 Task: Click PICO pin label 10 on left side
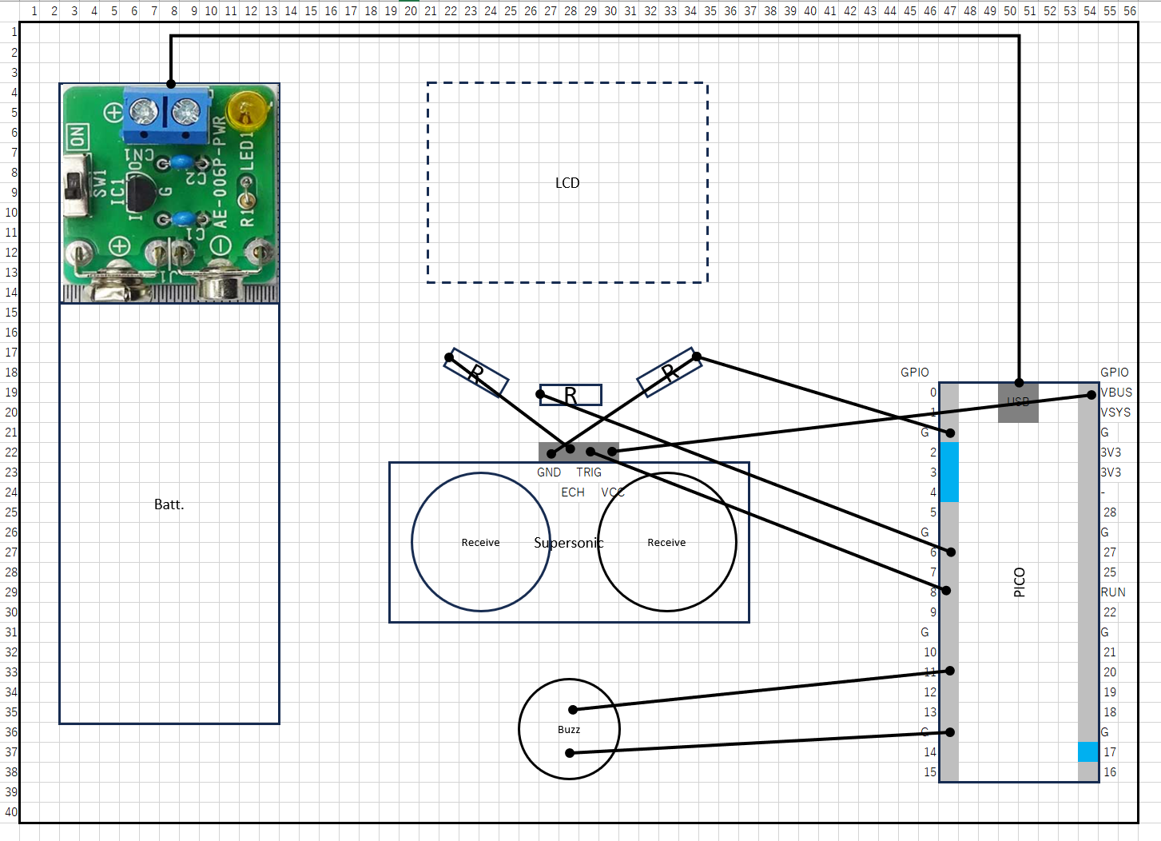click(x=930, y=652)
